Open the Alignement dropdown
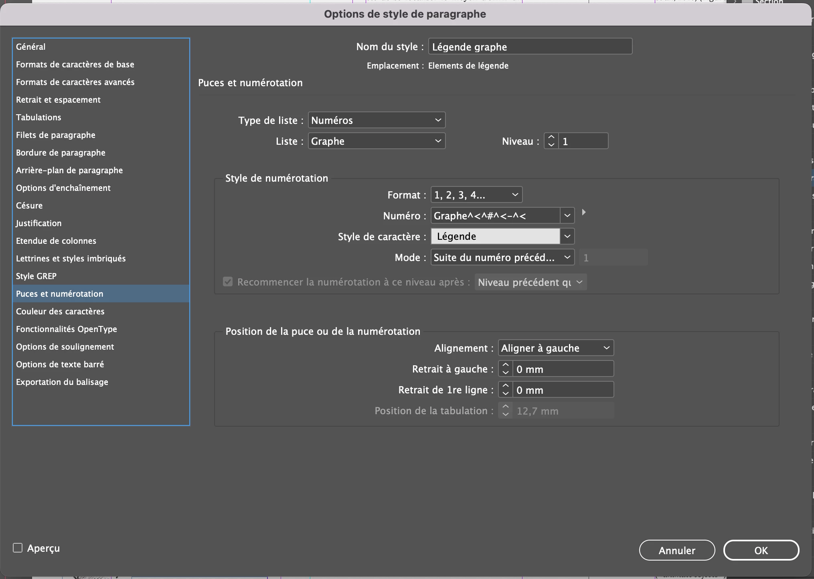The width and height of the screenshot is (814, 579). click(555, 348)
